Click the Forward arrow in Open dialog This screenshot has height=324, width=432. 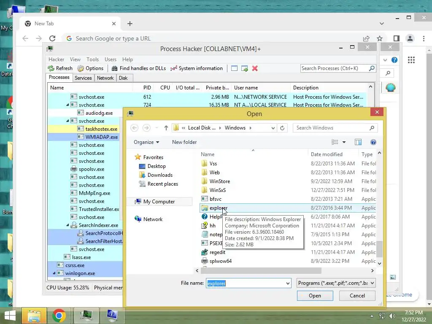point(146,128)
